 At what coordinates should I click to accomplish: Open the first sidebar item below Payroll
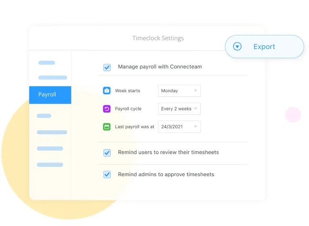tap(44, 116)
